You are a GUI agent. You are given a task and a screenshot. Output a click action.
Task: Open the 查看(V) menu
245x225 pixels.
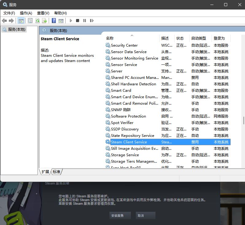tap(43, 13)
